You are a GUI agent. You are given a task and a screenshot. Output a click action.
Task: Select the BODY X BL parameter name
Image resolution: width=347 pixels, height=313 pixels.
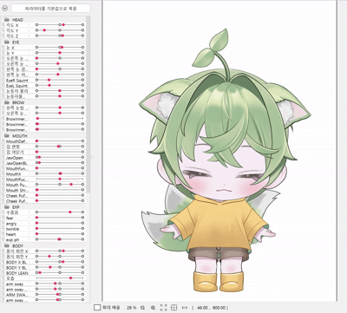(16, 262)
